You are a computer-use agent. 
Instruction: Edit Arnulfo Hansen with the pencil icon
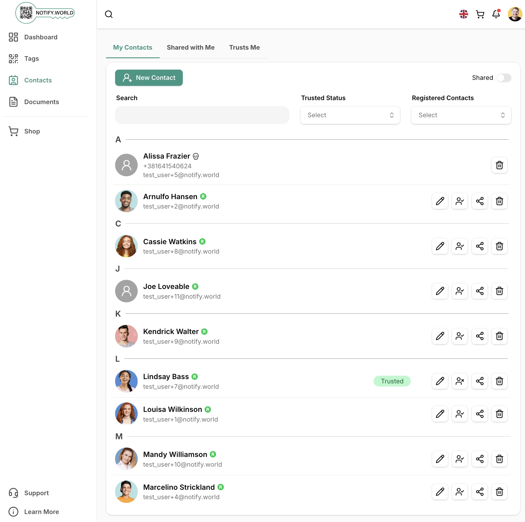click(440, 201)
